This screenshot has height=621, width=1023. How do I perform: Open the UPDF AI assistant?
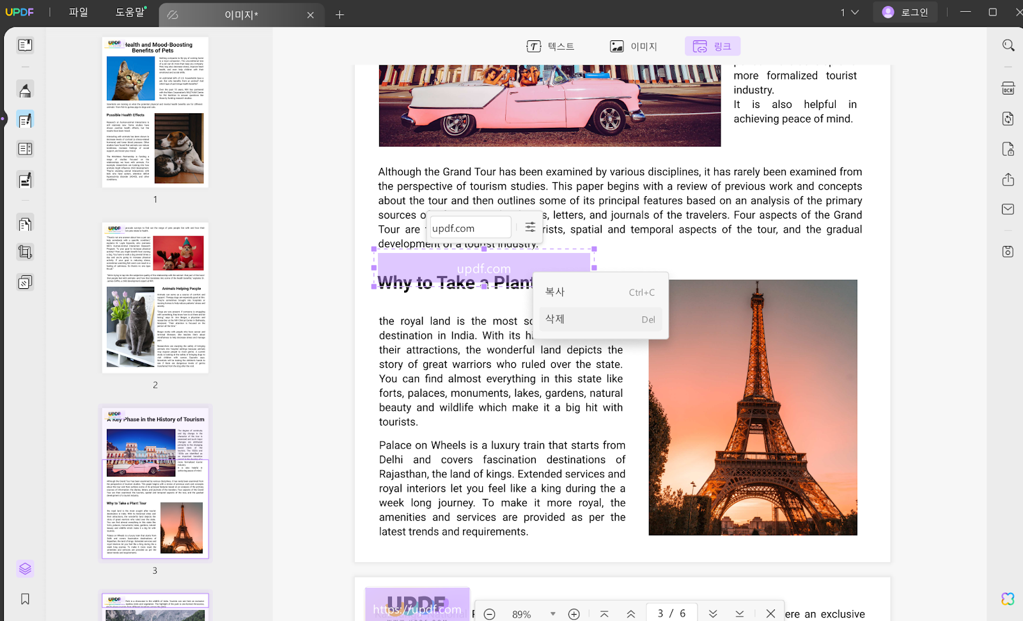coord(1008,599)
